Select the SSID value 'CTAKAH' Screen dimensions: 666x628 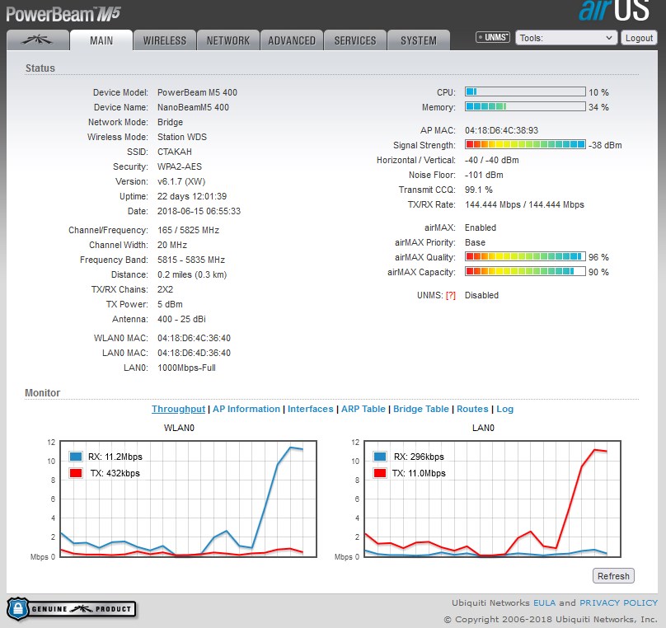pyautogui.click(x=175, y=152)
